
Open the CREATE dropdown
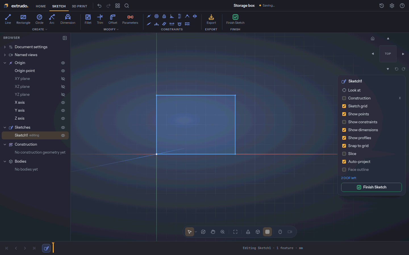tap(40, 29)
